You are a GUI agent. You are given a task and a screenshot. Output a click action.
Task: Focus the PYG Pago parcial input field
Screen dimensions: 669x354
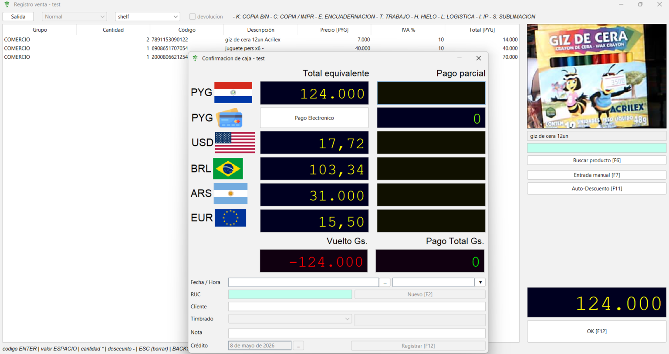coord(430,93)
